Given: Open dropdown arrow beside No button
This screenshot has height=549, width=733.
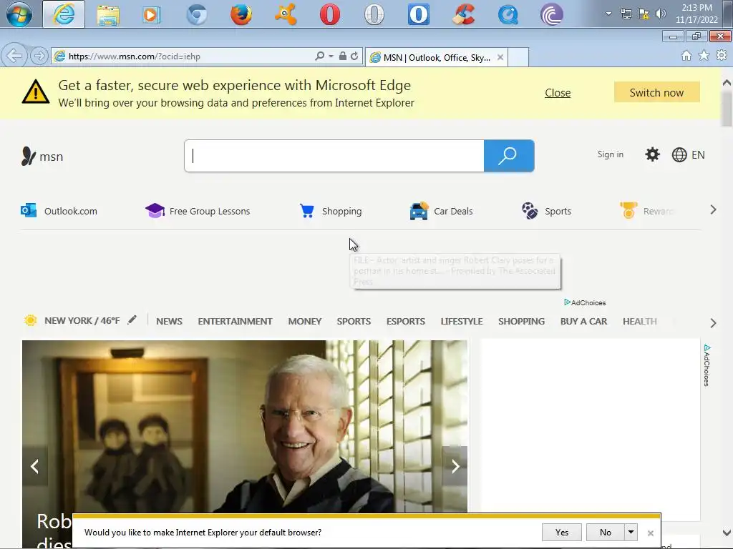Looking at the screenshot, I should (x=631, y=532).
